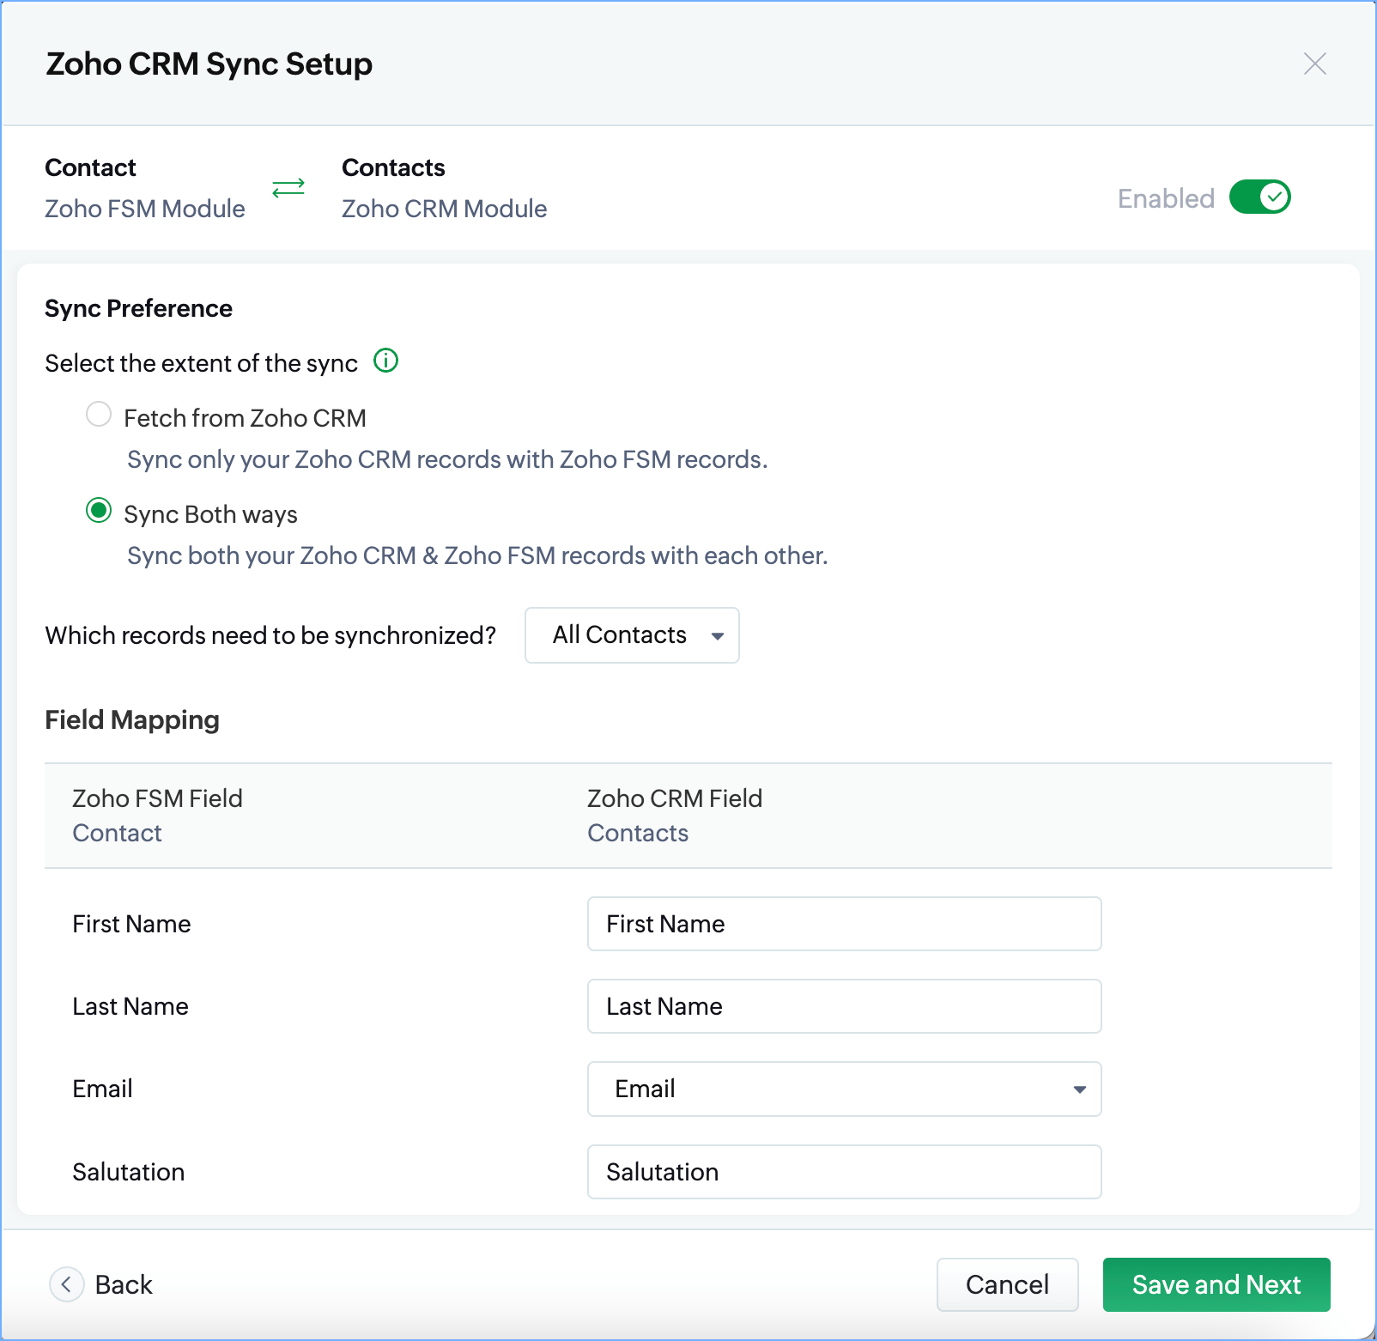Click the sync extent info icon

386,361
